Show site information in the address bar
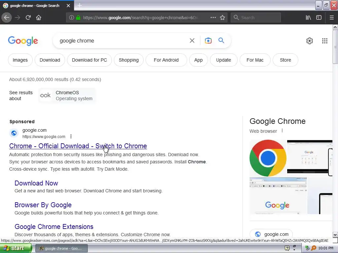This screenshot has height=253, width=338. pyautogui.click(x=72, y=18)
